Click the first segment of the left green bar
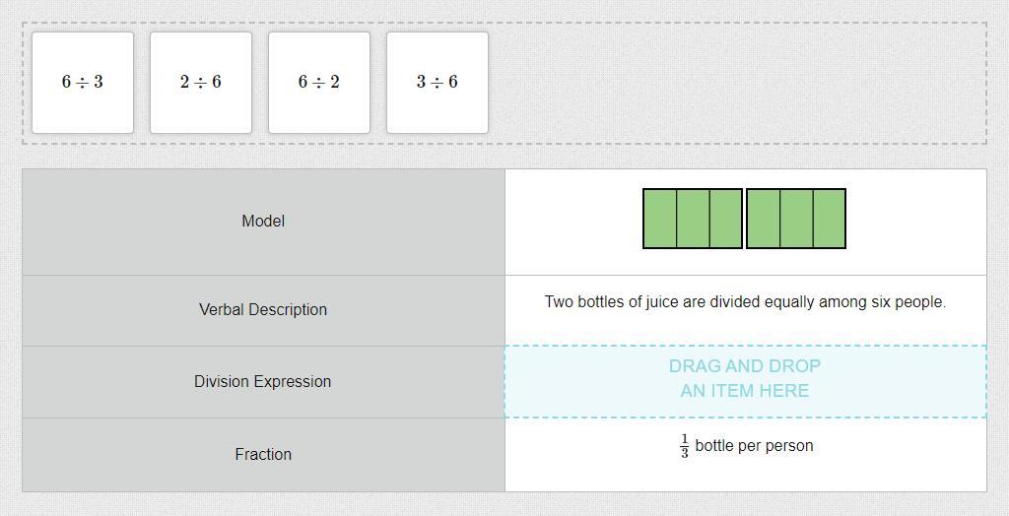Screen dimensions: 1009x516 pyautogui.click(x=660, y=219)
